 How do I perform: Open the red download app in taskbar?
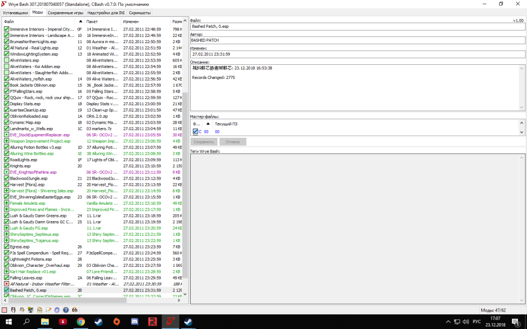click(63, 322)
